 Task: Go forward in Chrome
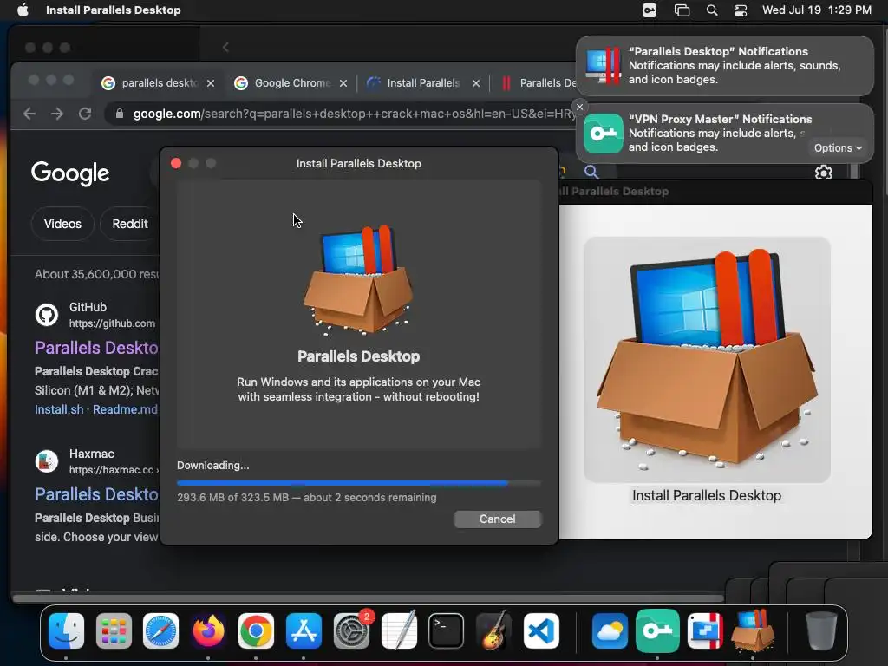(57, 114)
